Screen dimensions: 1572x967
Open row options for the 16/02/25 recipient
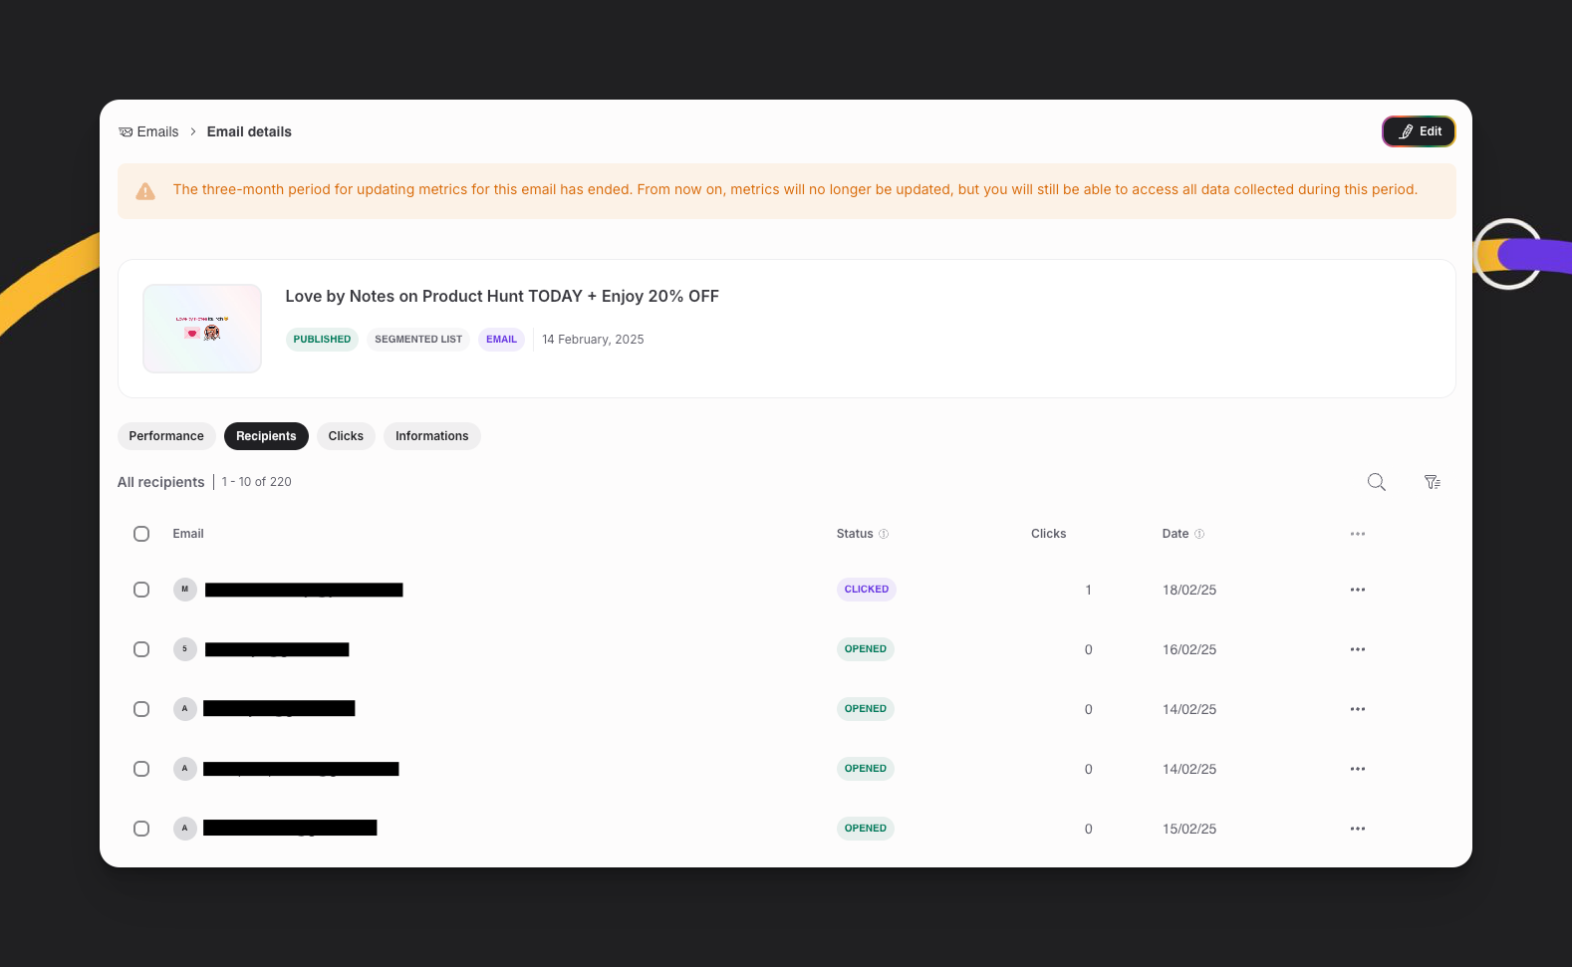[x=1357, y=649]
